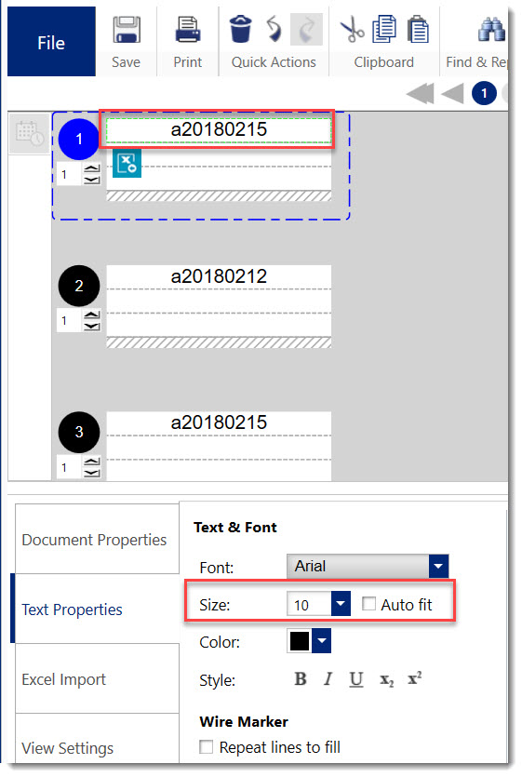Image resolution: width=522 pixels, height=777 pixels.
Task: Open Document Properties tab
Action: point(97,539)
